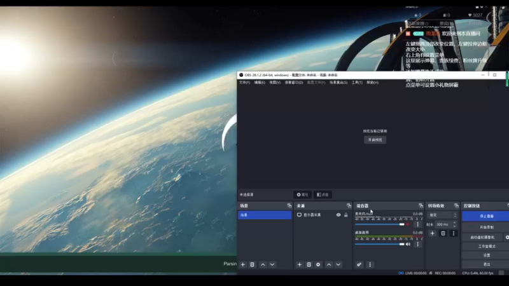The height and width of the screenshot is (286, 509).
Task: Open the Docks menu 停靠窗口(D)
Action: (x=294, y=83)
